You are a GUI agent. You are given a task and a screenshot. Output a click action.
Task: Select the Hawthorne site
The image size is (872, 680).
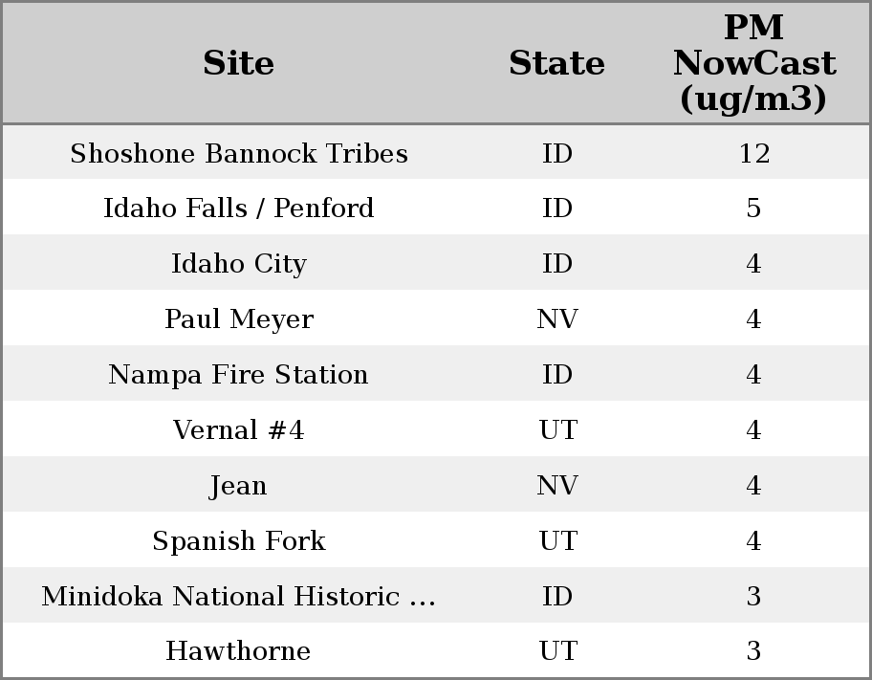click(x=238, y=651)
